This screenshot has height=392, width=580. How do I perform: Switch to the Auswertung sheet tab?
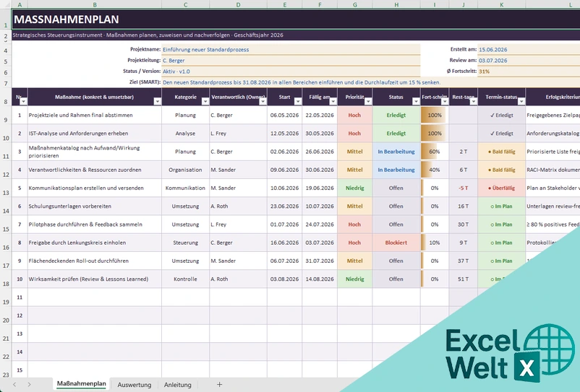click(x=135, y=385)
